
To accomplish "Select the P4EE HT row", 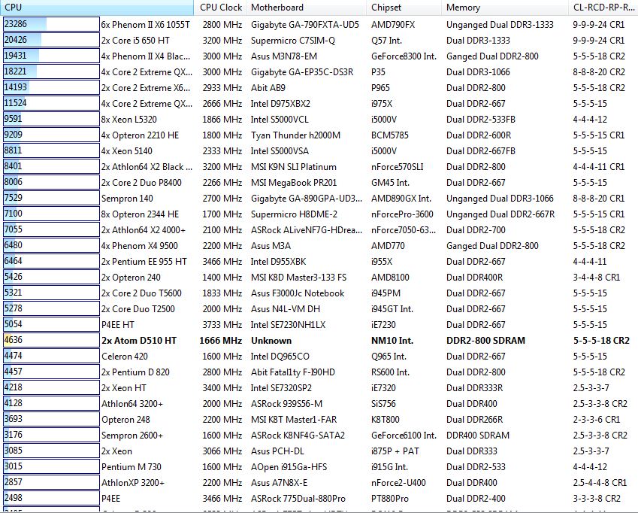I will point(319,324).
